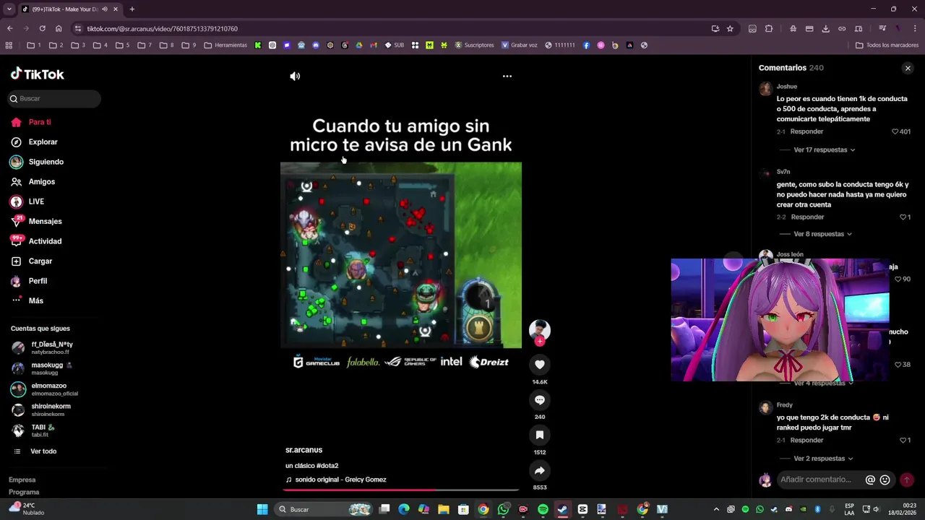
Task: Open the Suscriptores bookmark
Action: (x=474, y=45)
